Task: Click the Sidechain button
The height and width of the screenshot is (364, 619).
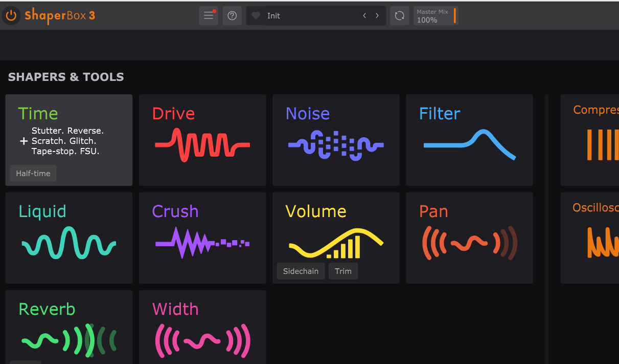Action: [x=301, y=271]
